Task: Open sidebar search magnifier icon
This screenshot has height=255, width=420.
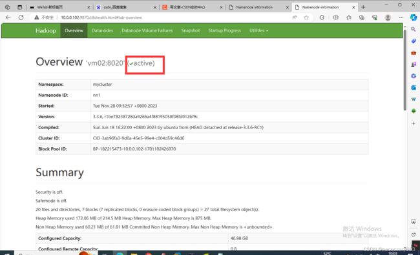Action: point(414,29)
